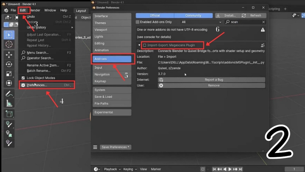Select the Rotate tool icon
305x172 pixels.
pyautogui.click(x=9, y=64)
